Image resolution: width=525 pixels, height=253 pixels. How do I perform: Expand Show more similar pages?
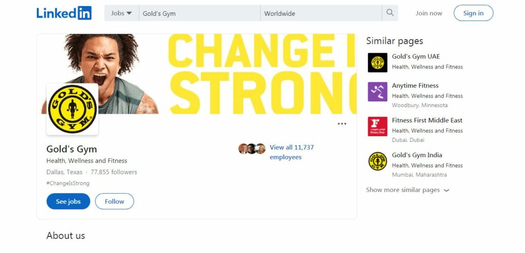(408, 190)
